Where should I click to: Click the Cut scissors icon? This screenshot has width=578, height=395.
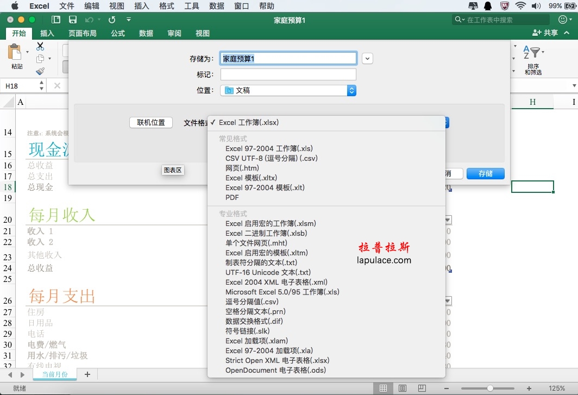click(x=40, y=46)
